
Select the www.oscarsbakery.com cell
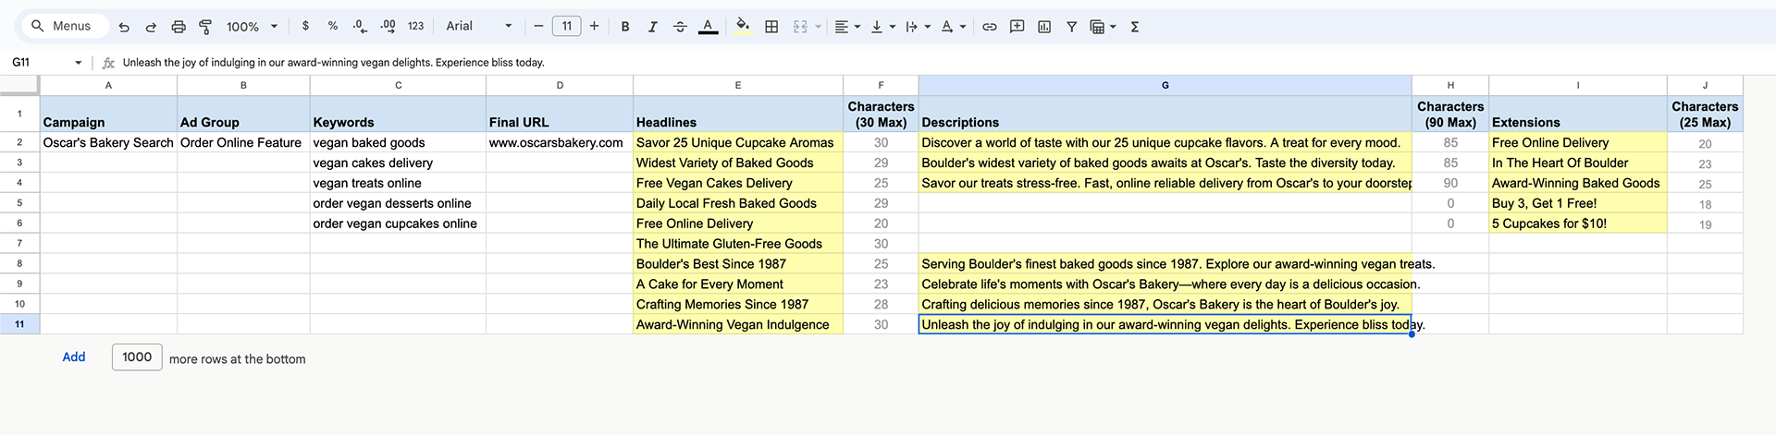pos(560,142)
